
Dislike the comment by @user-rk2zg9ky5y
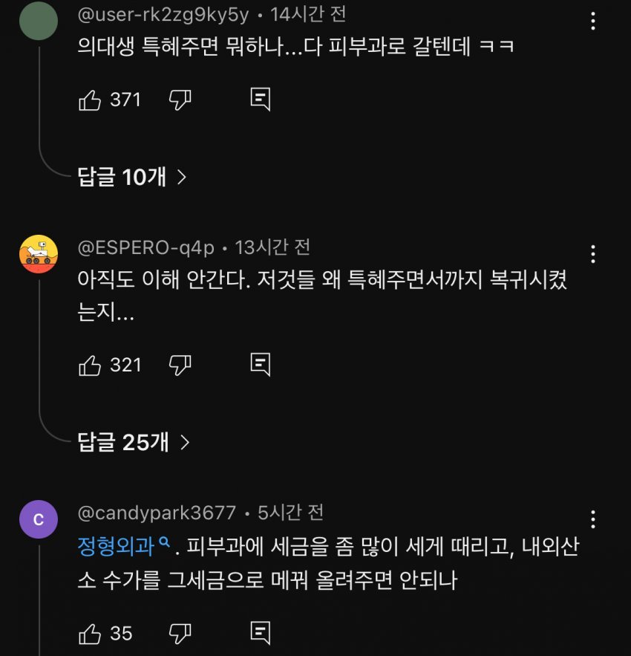[x=180, y=100]
